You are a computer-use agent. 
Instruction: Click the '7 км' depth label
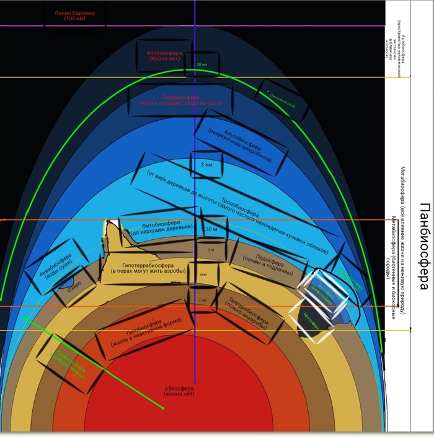[x=202, y=301]
